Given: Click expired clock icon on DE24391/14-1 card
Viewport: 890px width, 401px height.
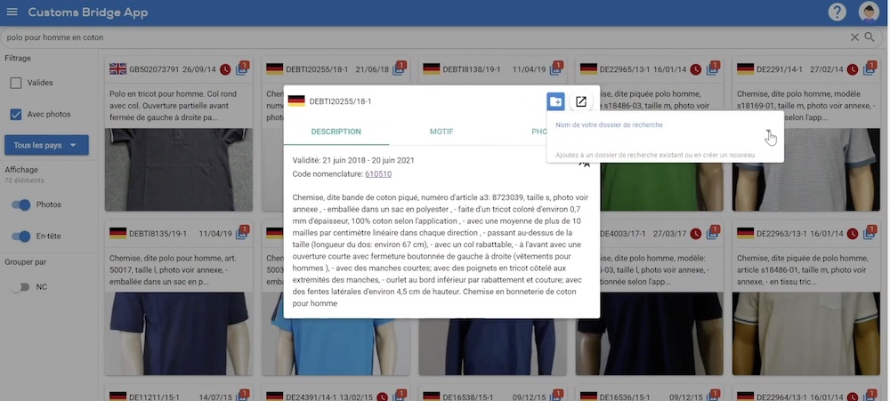Looking at the screenshot, I should 382,397.
